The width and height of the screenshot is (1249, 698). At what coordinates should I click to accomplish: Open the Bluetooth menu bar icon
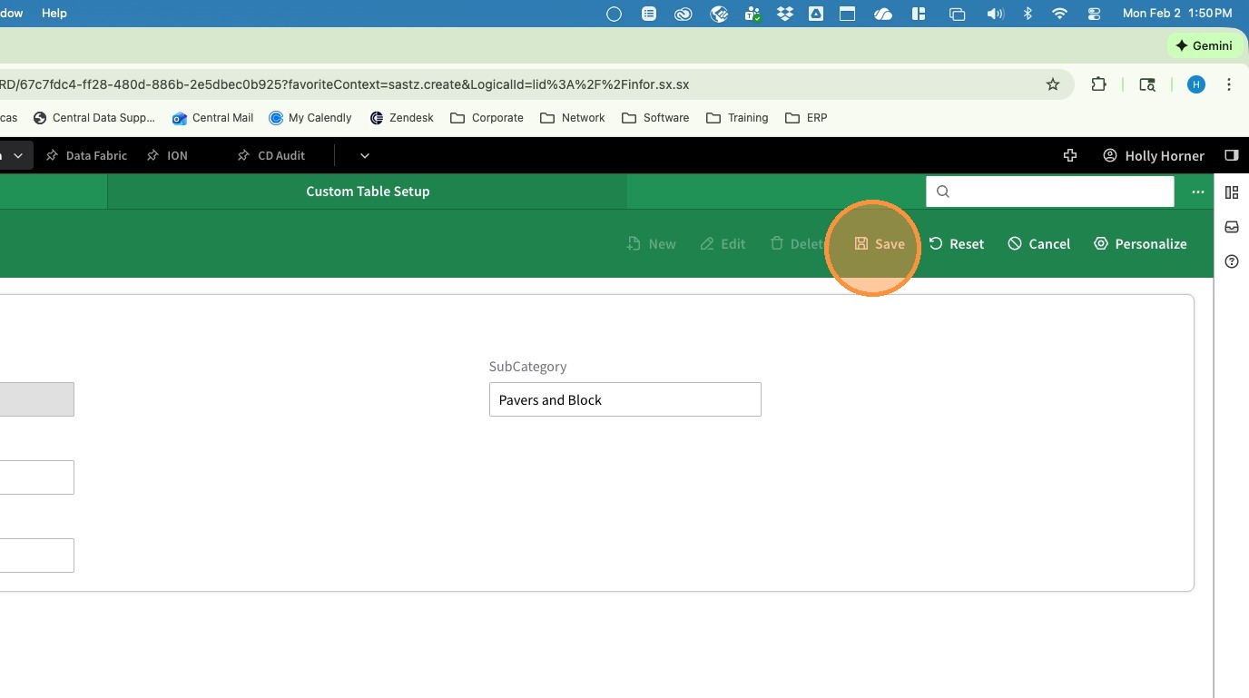point(1028,14)
